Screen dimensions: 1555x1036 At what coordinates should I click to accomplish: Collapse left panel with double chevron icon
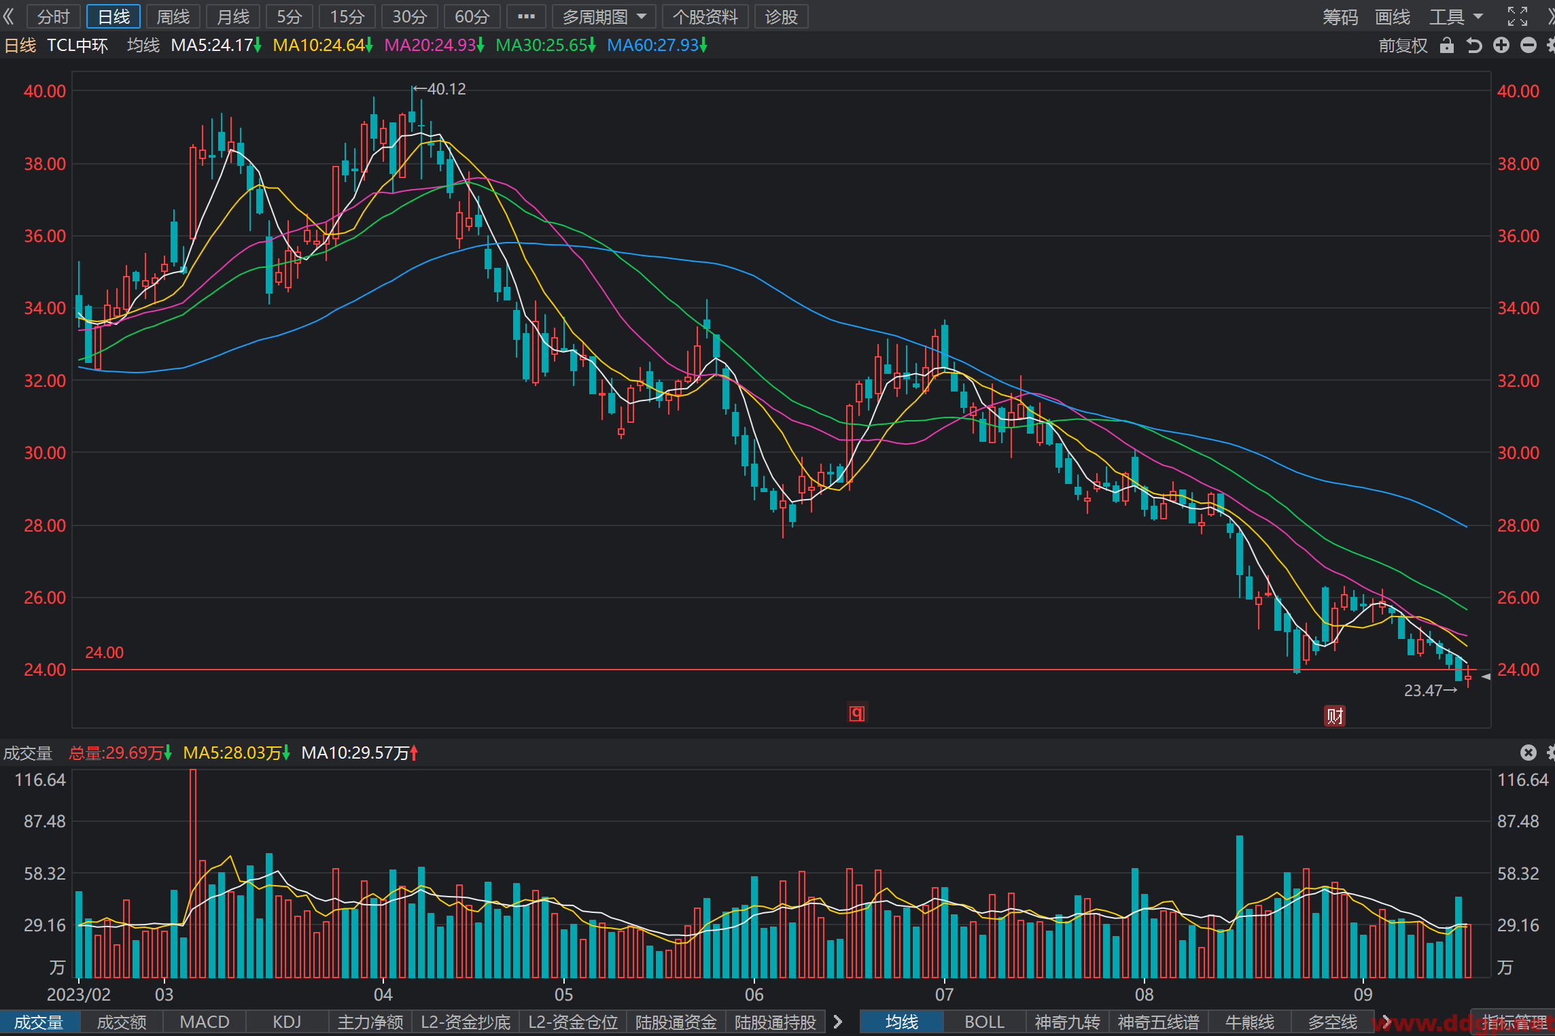point(9,16)
